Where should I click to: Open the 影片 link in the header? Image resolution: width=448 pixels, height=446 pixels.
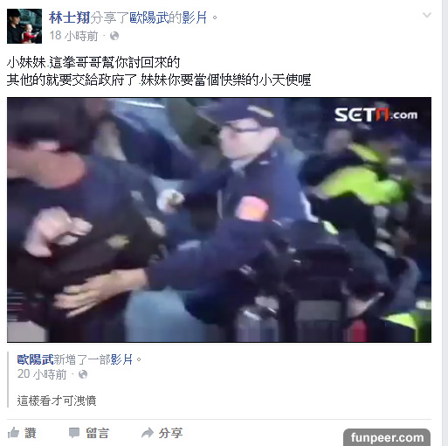click(x=195, y=17)
